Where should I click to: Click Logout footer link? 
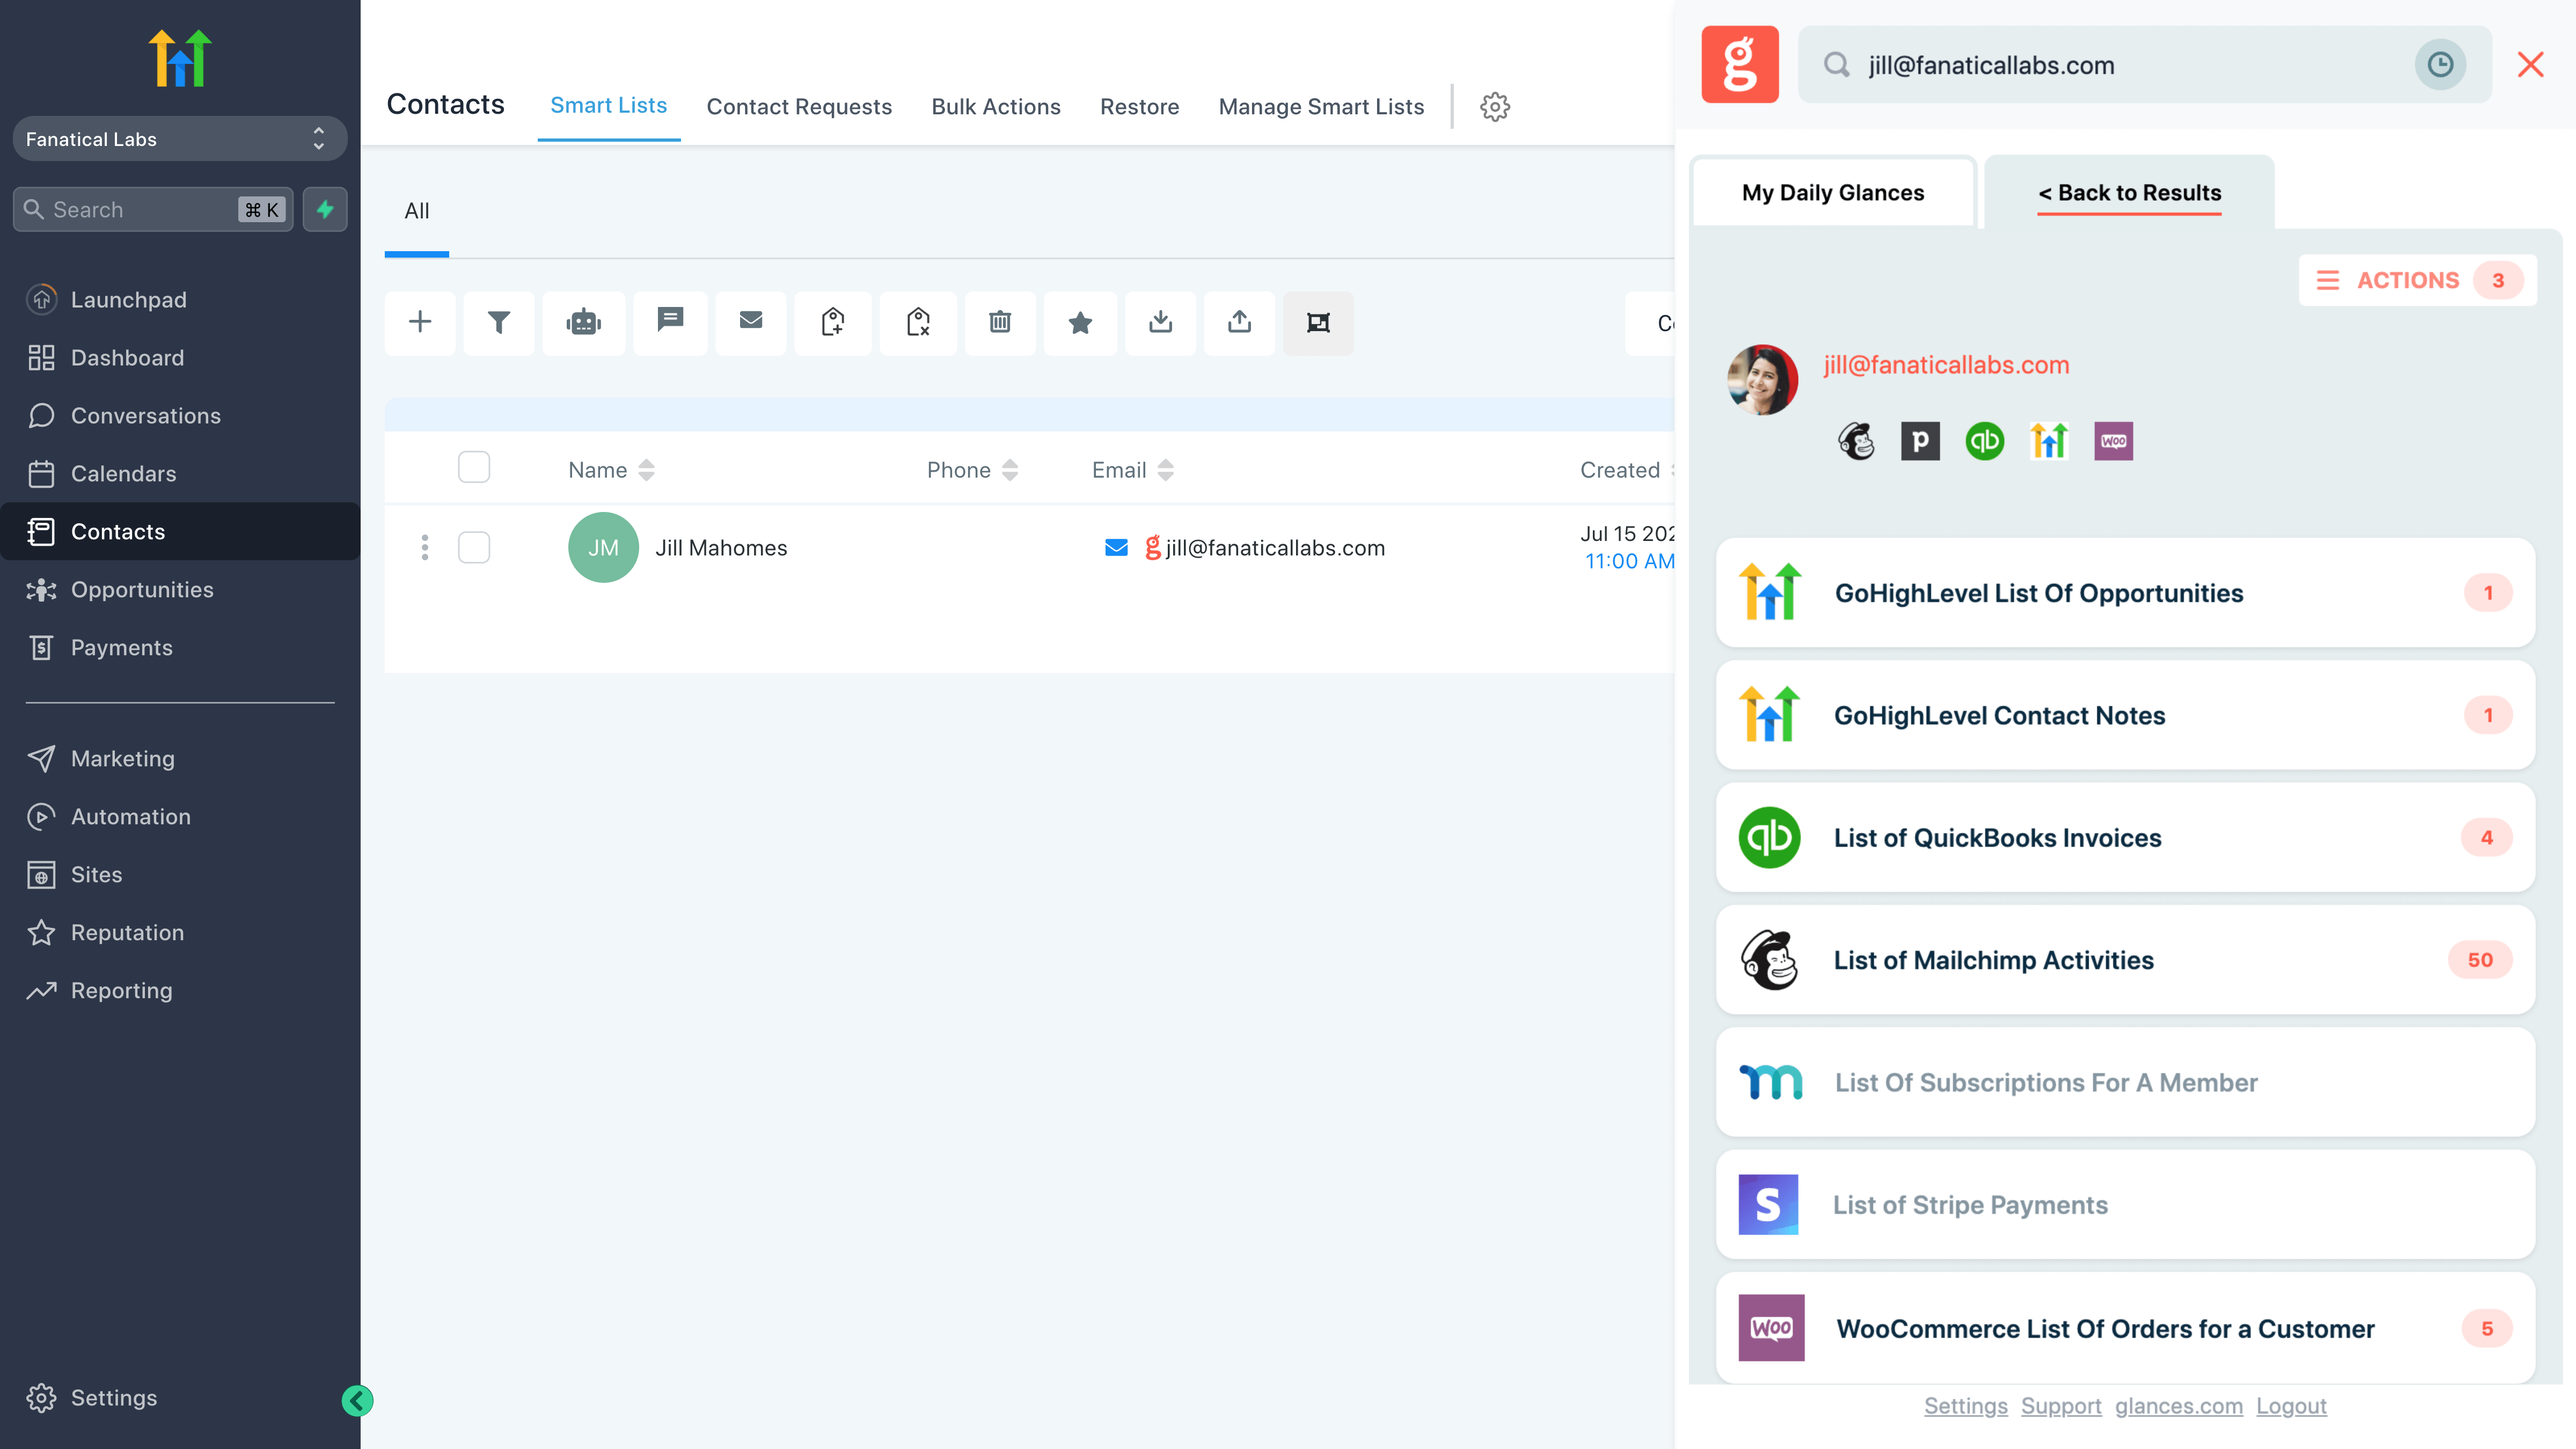click(2291, 1406)
